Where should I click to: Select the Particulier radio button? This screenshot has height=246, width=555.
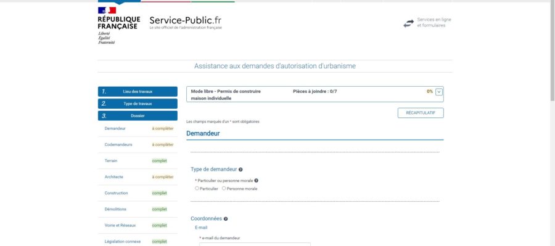[197, 188]
